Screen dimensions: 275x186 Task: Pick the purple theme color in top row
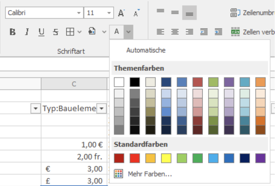[229, 82]
